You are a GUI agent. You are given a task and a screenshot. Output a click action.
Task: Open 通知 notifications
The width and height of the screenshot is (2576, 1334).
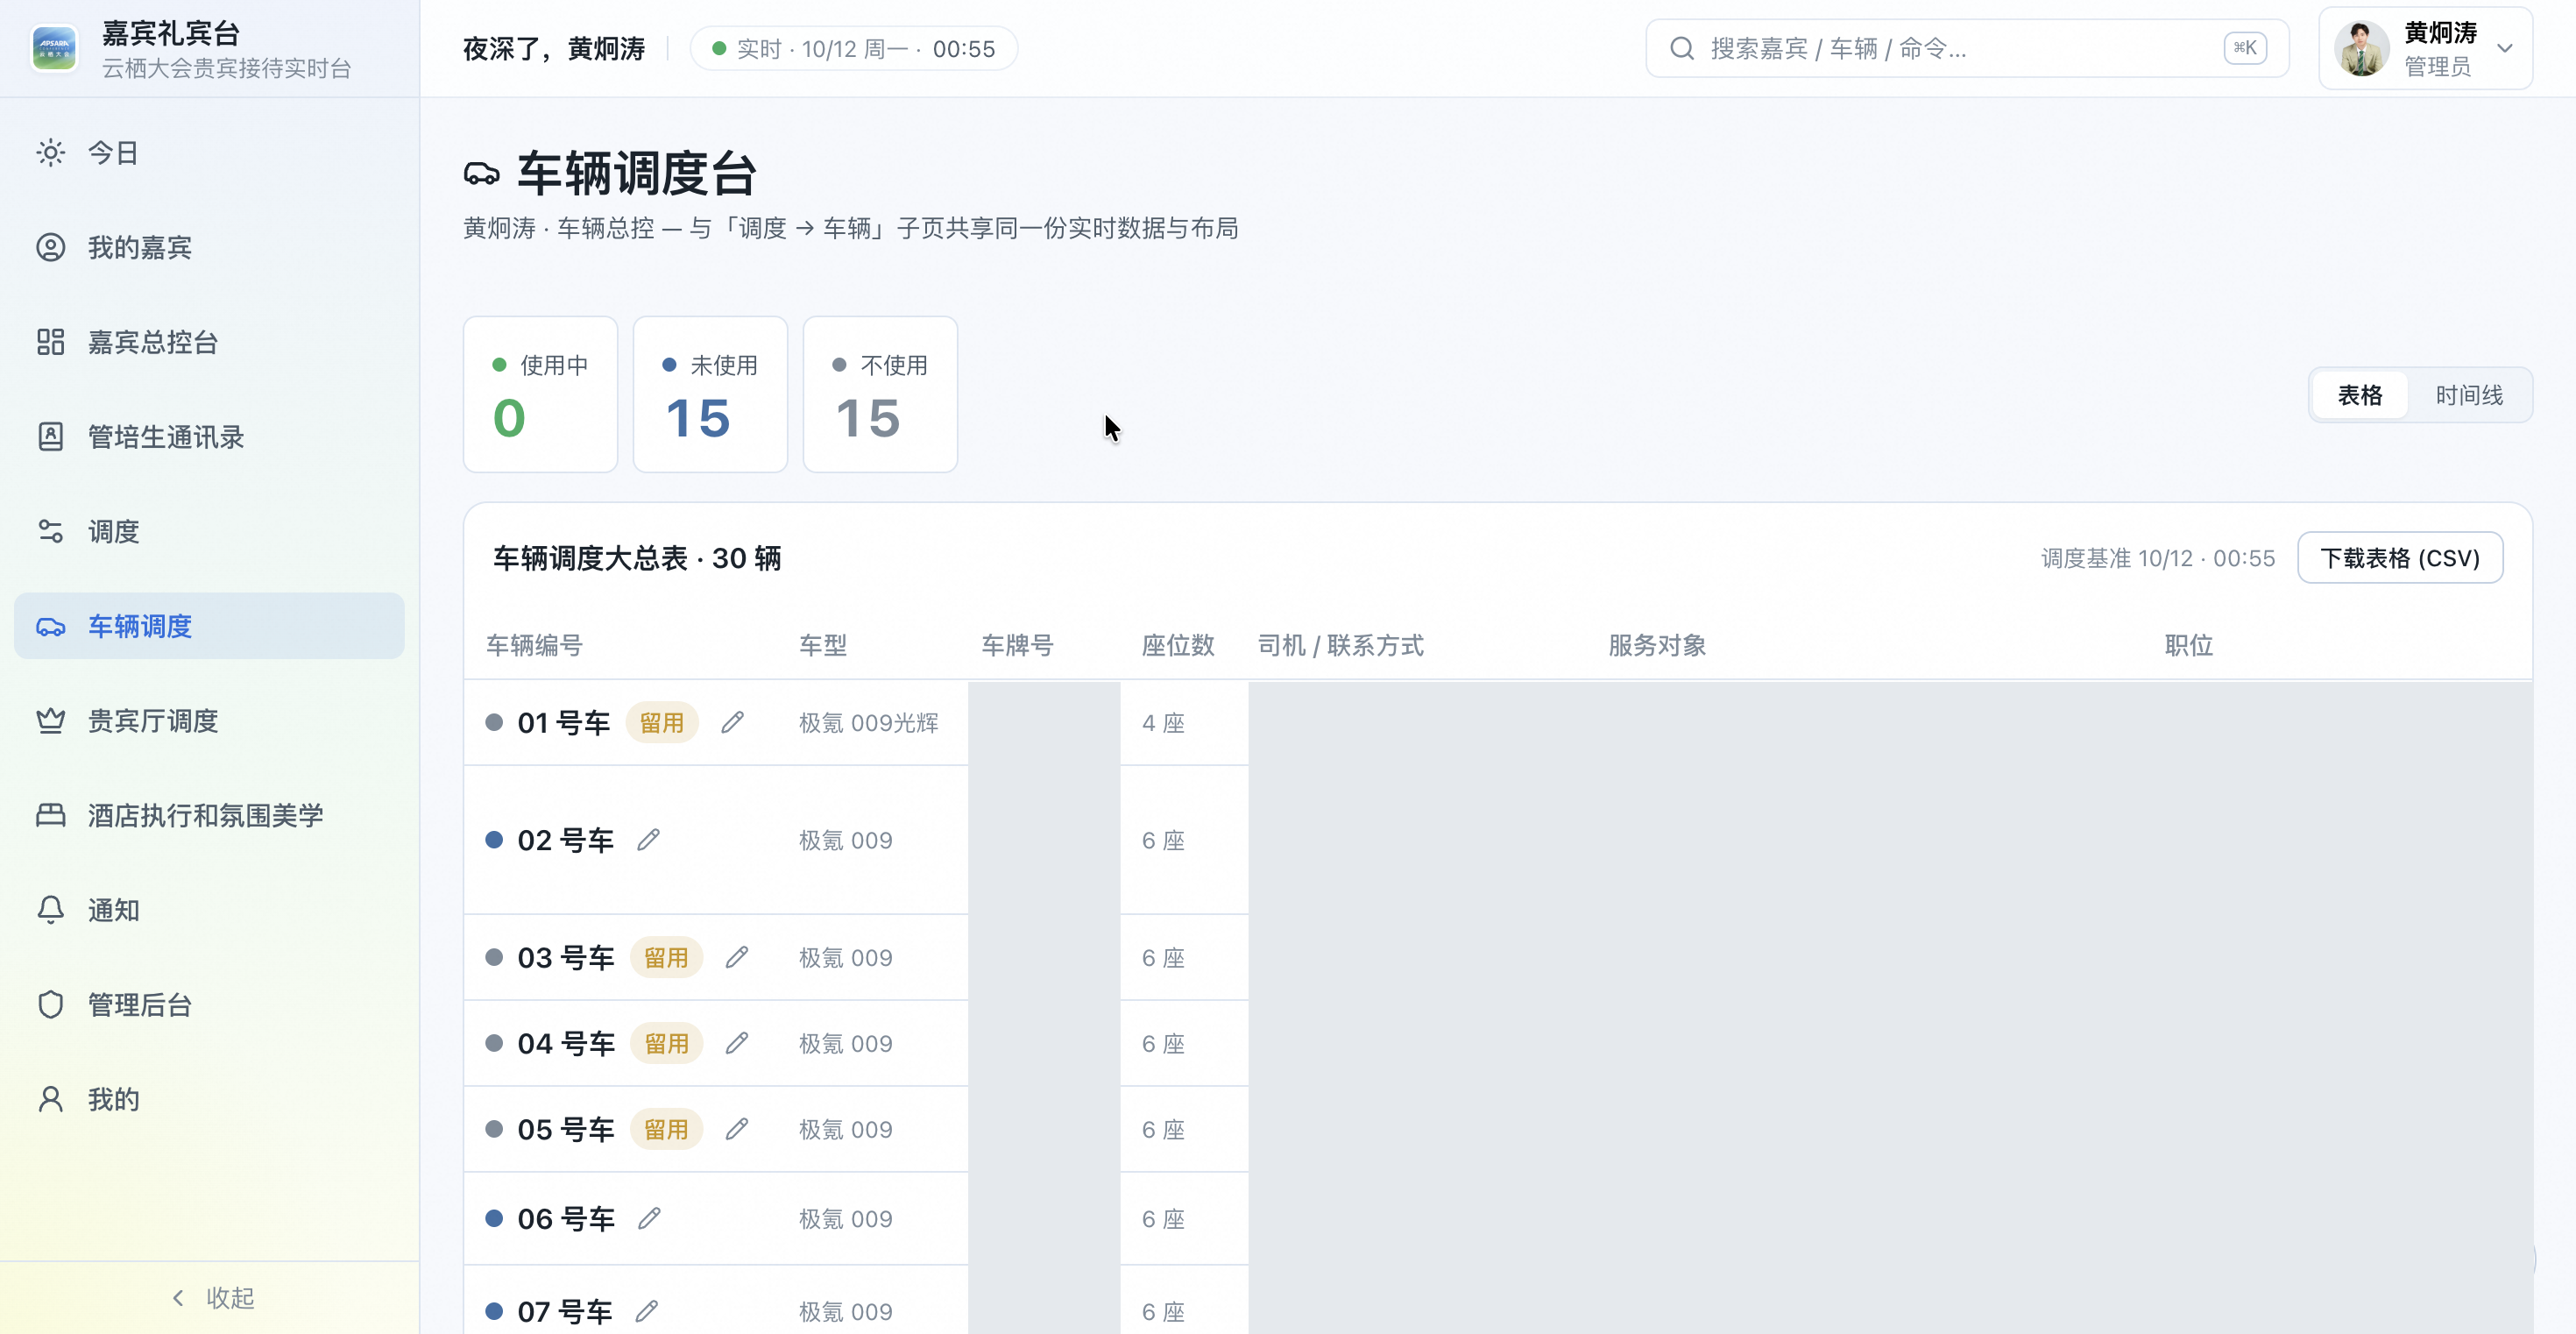click(x=209, y=910)
